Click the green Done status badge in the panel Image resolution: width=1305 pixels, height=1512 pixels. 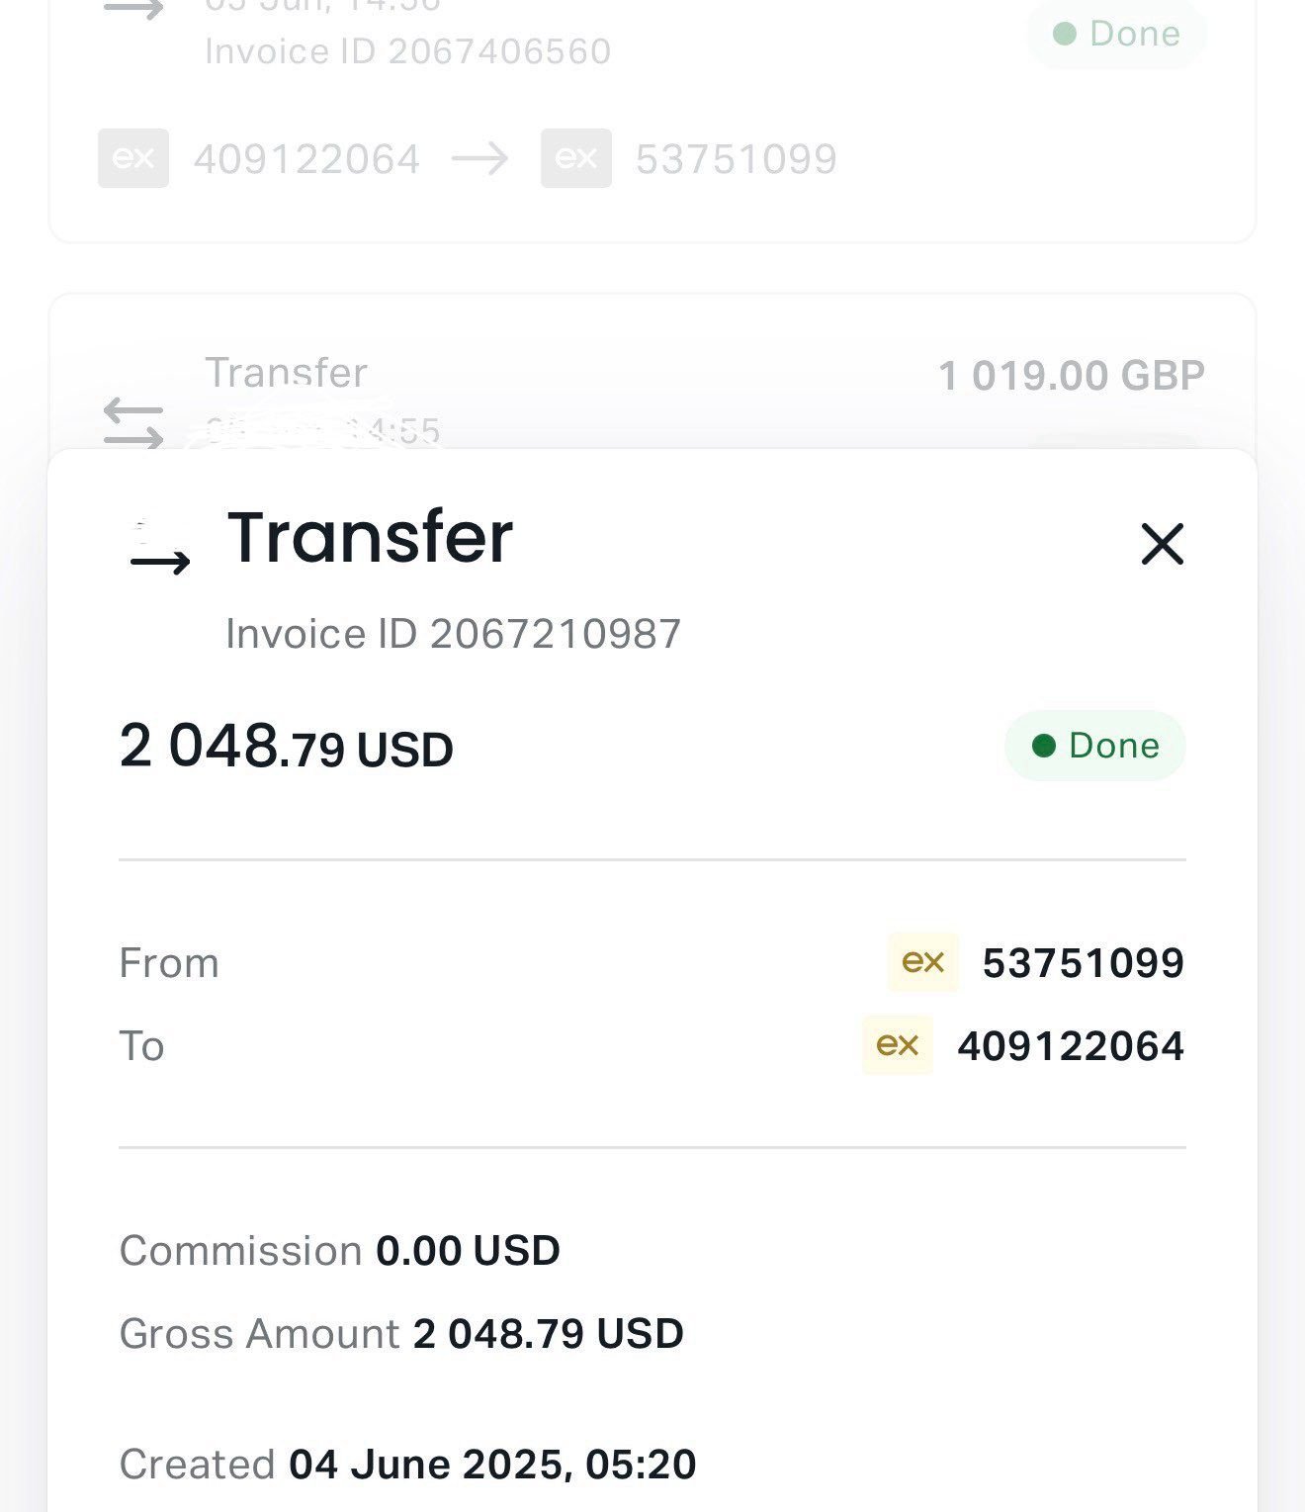(1094, 746)
